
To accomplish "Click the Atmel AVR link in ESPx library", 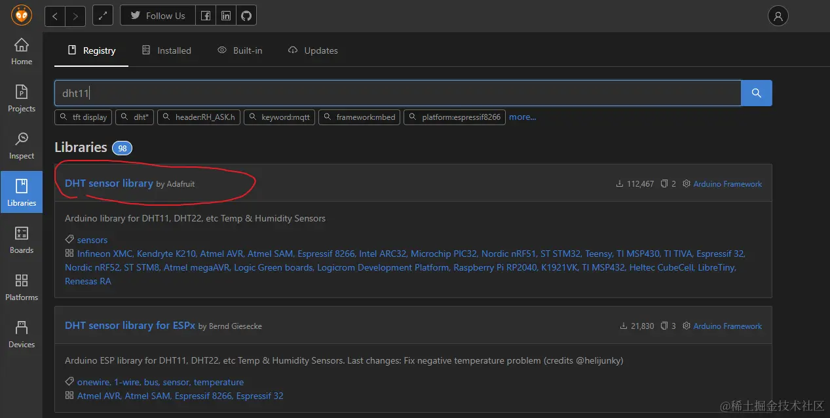I will (x=99, y=396).
